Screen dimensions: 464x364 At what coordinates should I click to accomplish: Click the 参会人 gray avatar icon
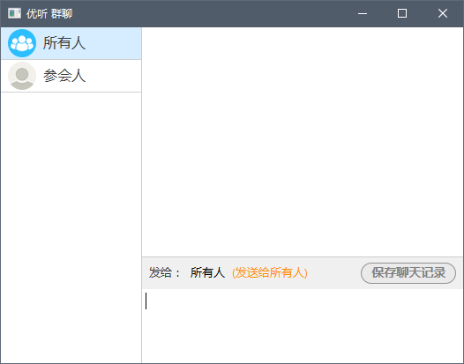pyautogui.click(x=22, y=76)
